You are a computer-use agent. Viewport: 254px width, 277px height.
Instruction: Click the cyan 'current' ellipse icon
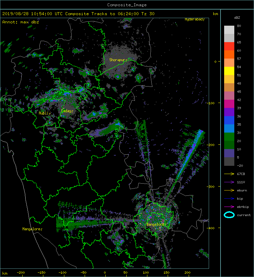point(229,215)
